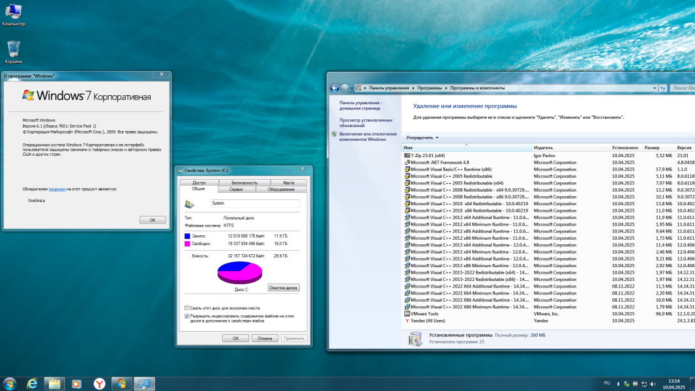Enable compress this disk checkbox

(x=187, y=308)
